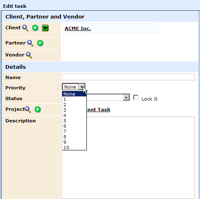Collapse the Priority dropdown using its arrow
The width and height of the screenshot is (200, 199).
[82, 87]
